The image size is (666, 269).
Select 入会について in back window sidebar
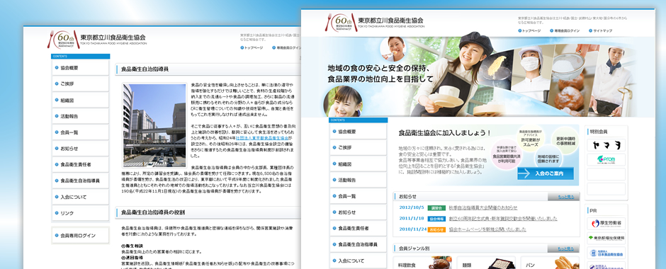coord(81,197)
